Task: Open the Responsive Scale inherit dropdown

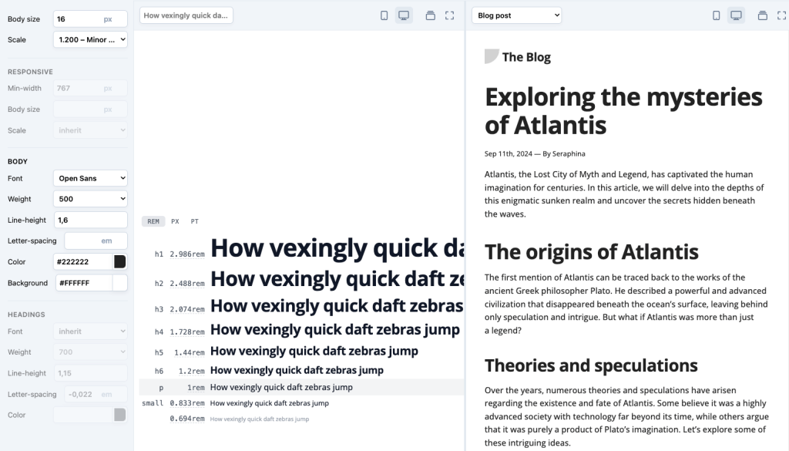Action: 90,130
